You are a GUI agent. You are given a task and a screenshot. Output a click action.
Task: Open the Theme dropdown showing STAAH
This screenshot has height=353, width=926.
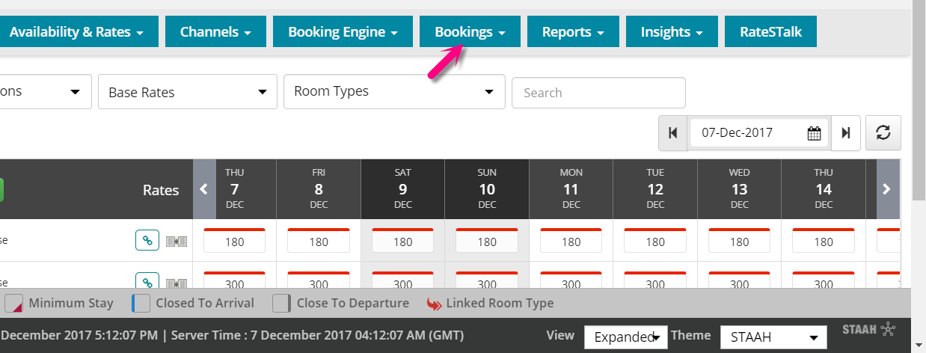(x=773, y=337)
